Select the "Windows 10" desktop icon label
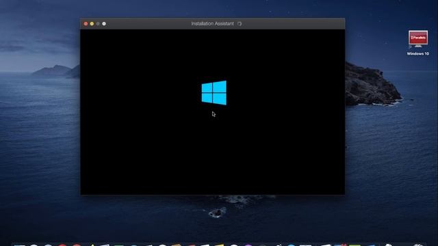Image resolution: width=438 pixels, height=246 pixels. coord(418,53)
